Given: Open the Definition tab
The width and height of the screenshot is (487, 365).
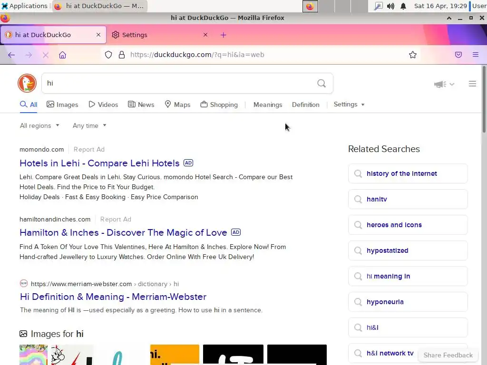Looking at the screenshot, I should click(306, 105).
